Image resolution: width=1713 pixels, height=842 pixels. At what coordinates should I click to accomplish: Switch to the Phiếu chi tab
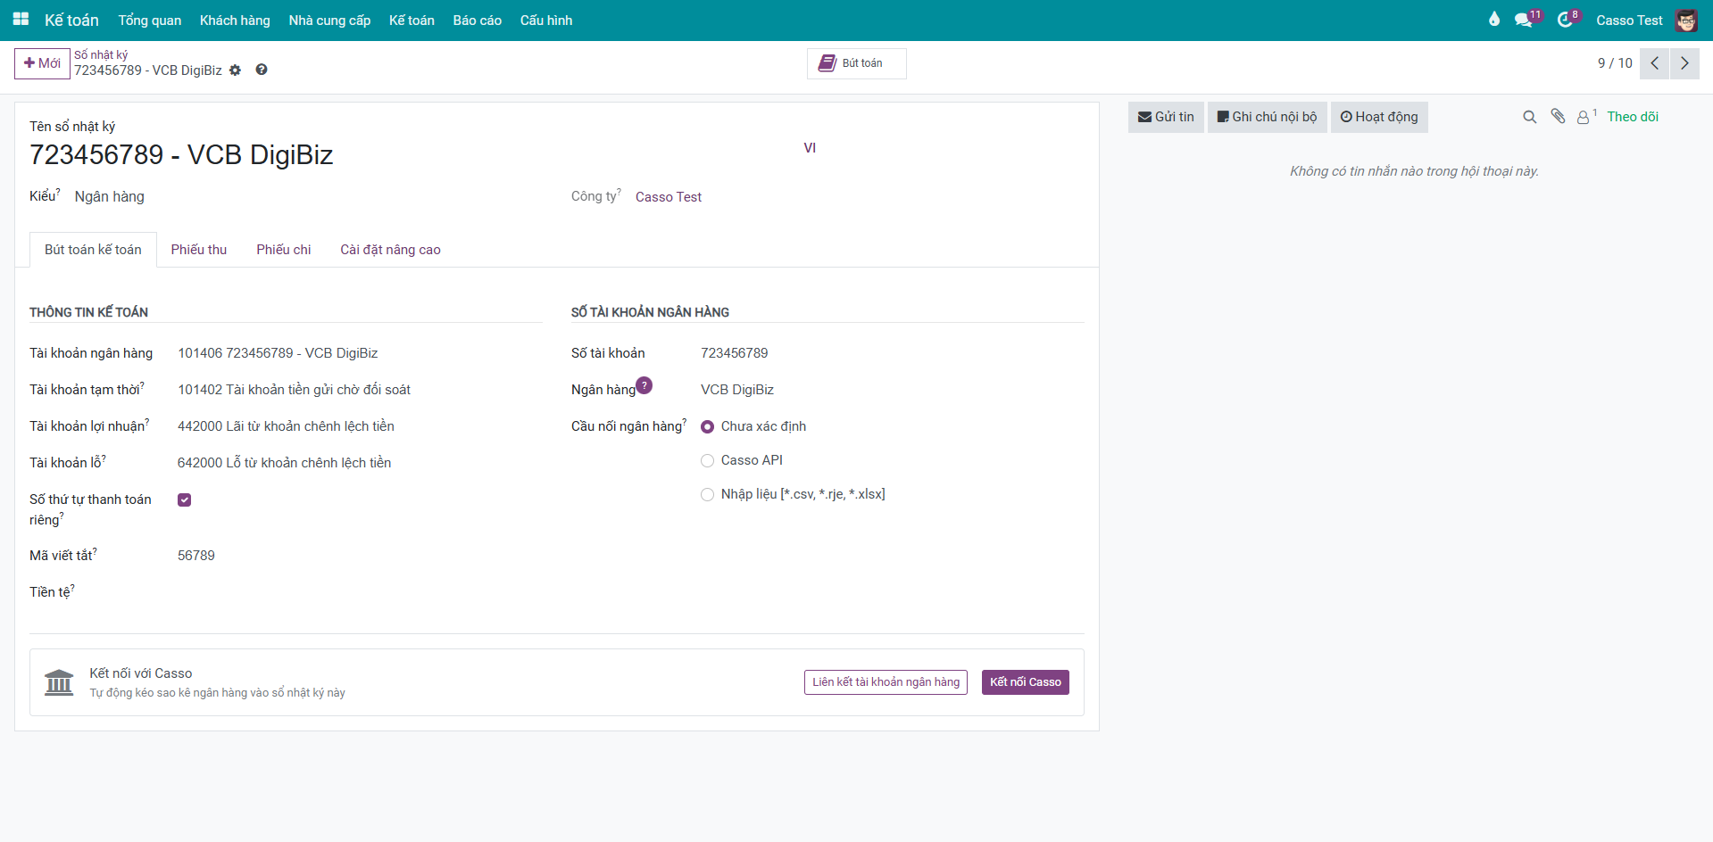[x=284, y=250]
